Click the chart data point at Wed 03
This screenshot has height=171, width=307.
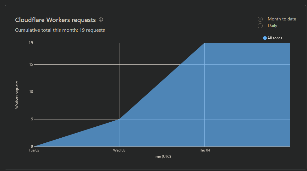[x=119, y=119]
